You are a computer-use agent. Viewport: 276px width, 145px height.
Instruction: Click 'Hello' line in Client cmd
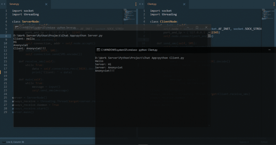pos(99,61)
